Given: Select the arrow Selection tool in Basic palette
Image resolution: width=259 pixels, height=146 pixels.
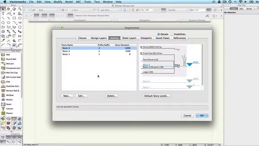Looking at the screenshot, I should (x=3, y=9).
